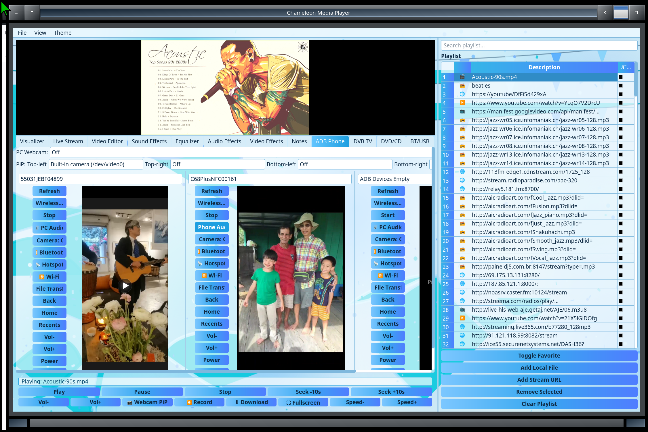
Task: Open PiP Top-right dropdown
Action: 218,164
